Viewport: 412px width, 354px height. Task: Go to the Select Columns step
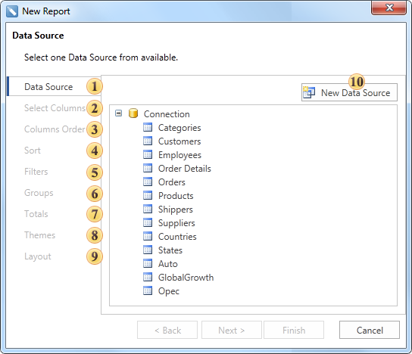click(x=55, y=108)
